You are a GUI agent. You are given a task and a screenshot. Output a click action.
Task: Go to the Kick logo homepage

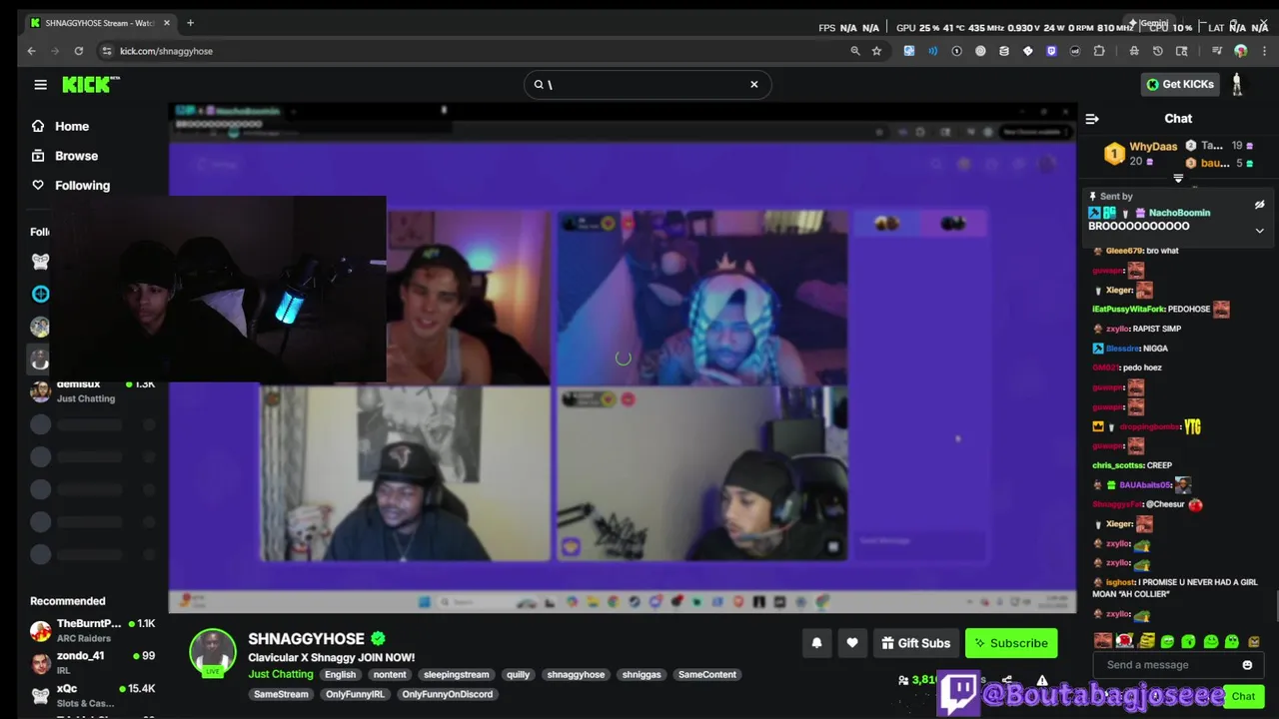click(x=90, y=85)
